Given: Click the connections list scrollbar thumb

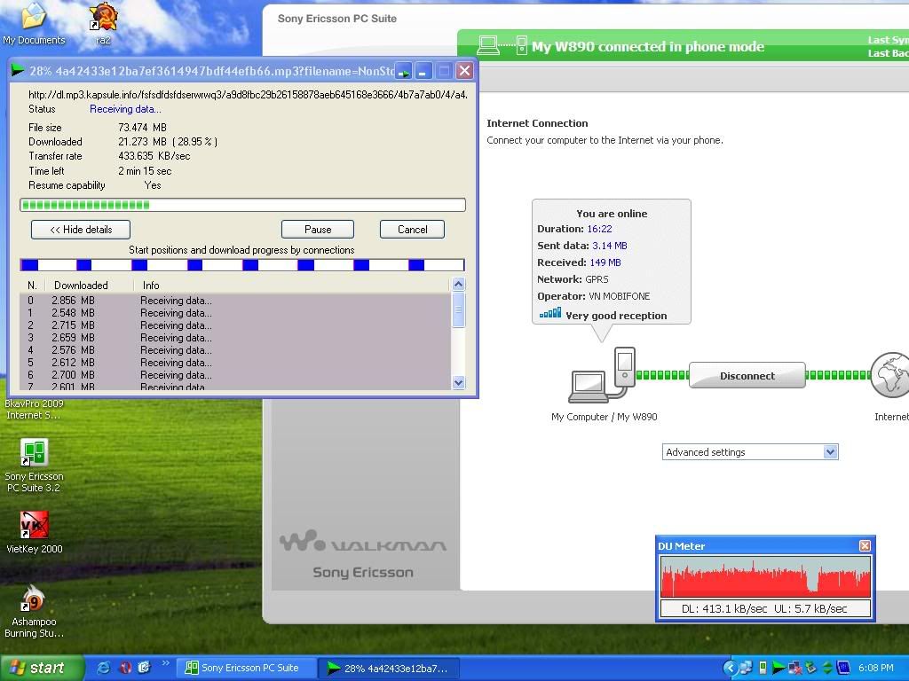Looking at the screenshot, I should click(459, 309).
